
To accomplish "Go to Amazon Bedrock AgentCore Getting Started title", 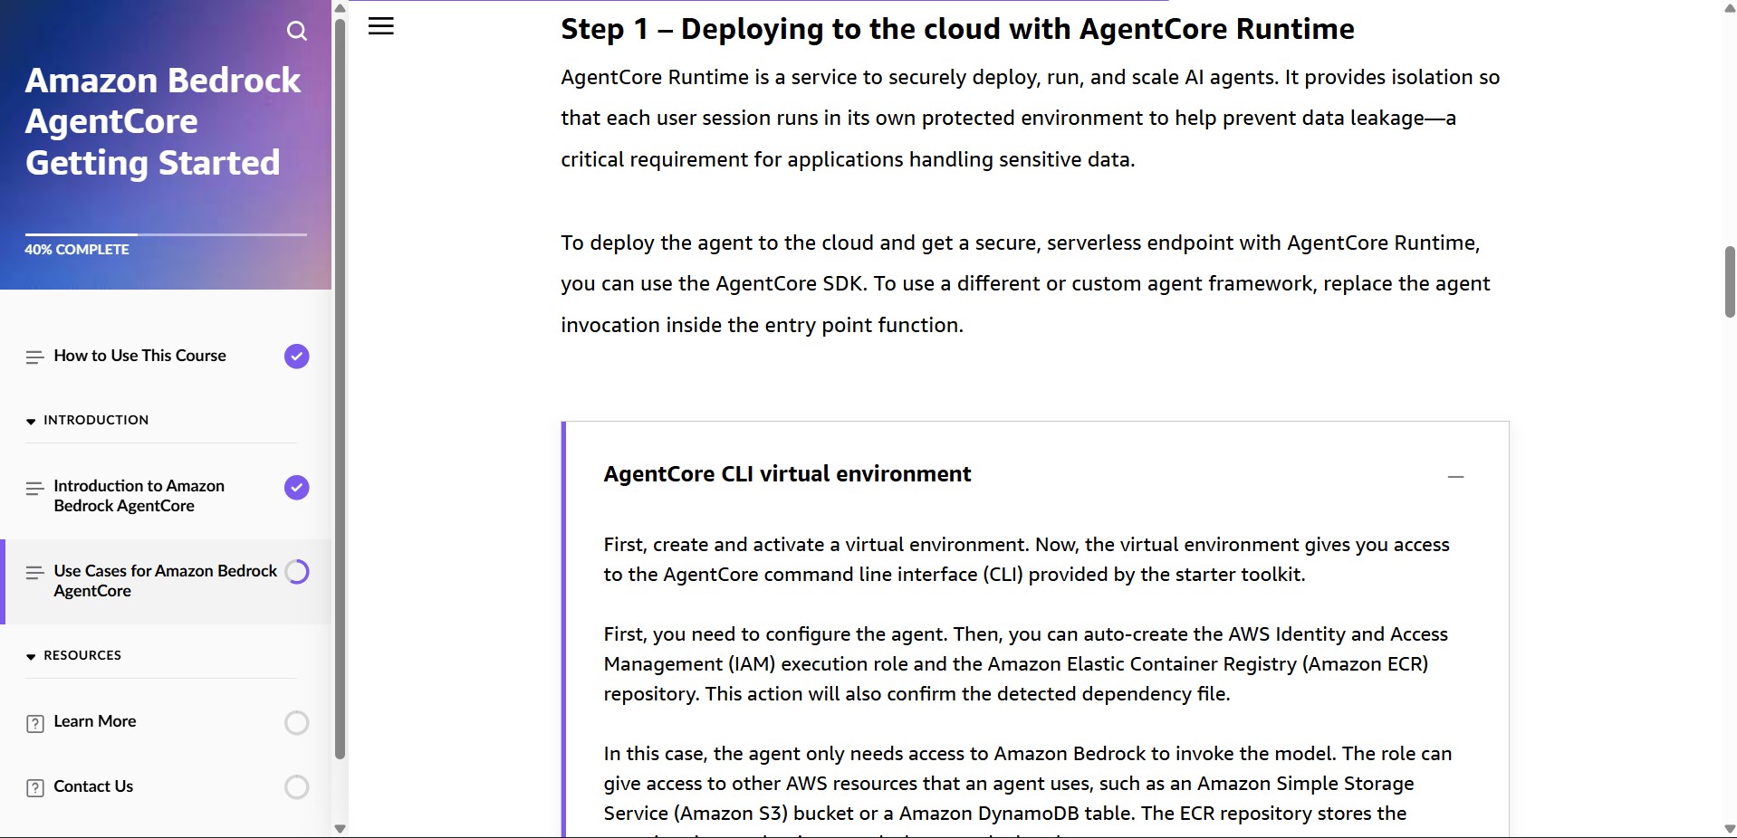I will coord(163,121).
